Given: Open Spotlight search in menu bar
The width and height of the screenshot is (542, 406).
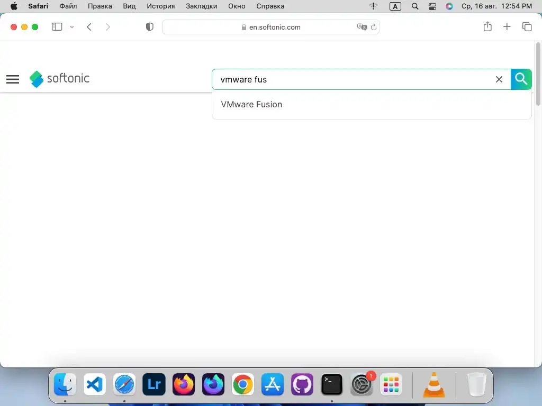Looking at the screenshot, I should 415,6.
